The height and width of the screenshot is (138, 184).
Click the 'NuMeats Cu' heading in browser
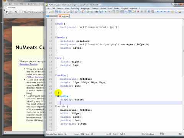pos(30,48)
